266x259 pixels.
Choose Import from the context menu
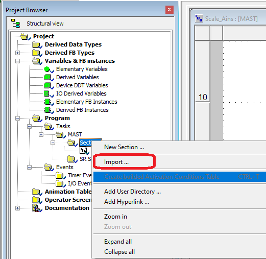click(x=116, y=162)
